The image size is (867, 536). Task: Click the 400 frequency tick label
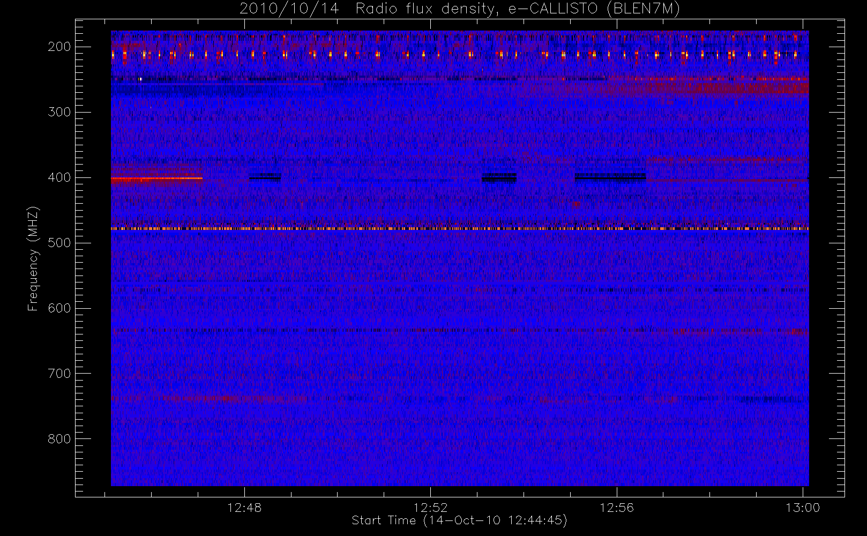(x=59, y=177)
